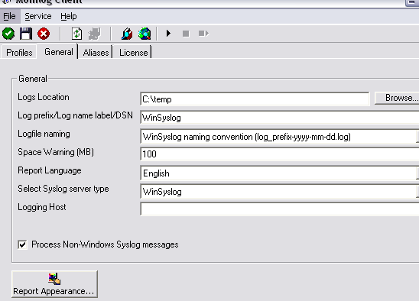Click the greyed-out puzzle pieces toolbar icon
This screenshot has width=419, height=301.
click(x=94, y=34)
